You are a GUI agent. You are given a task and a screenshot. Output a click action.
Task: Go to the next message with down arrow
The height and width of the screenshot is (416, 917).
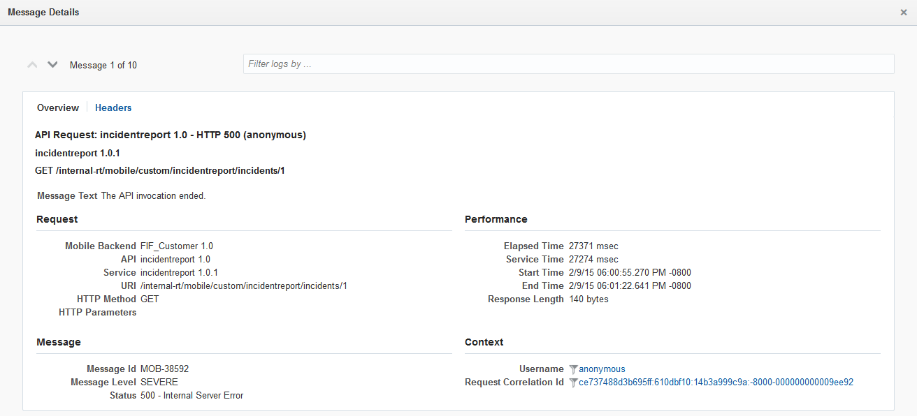coord(52,65)
